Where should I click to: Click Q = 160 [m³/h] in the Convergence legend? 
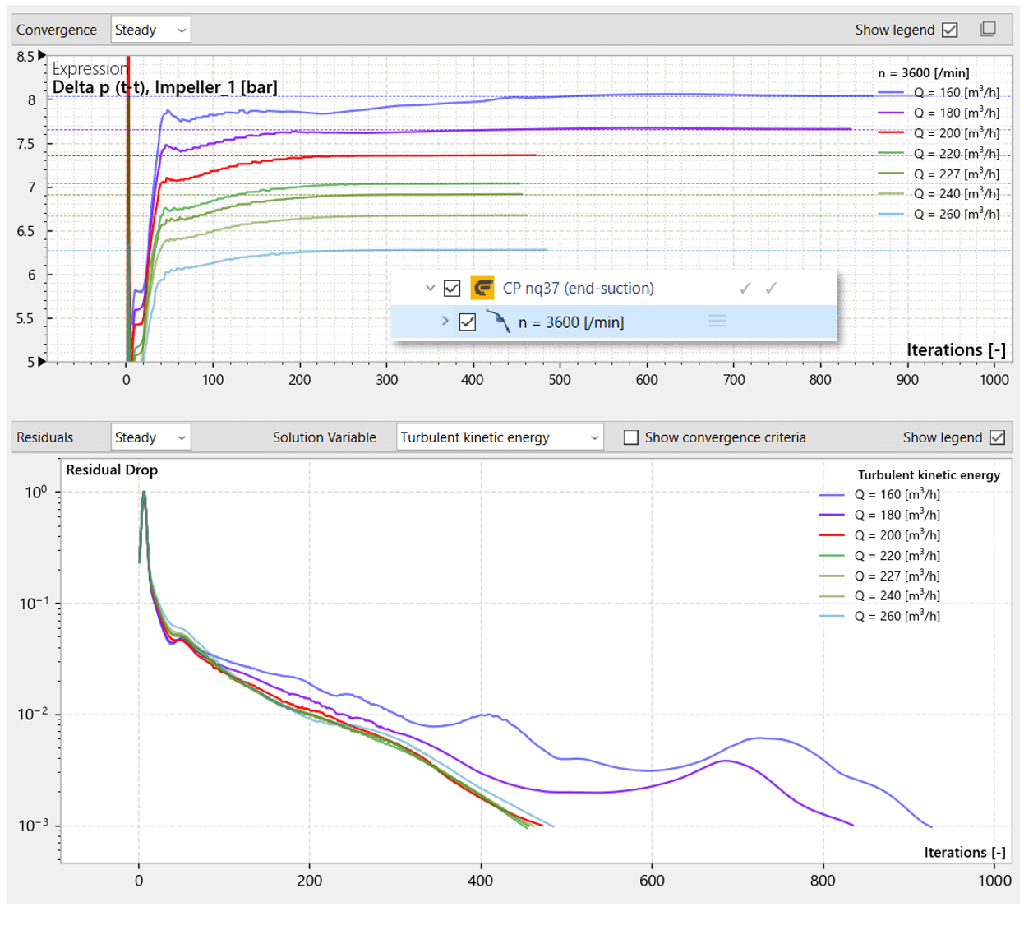click(x=957, y=92)
